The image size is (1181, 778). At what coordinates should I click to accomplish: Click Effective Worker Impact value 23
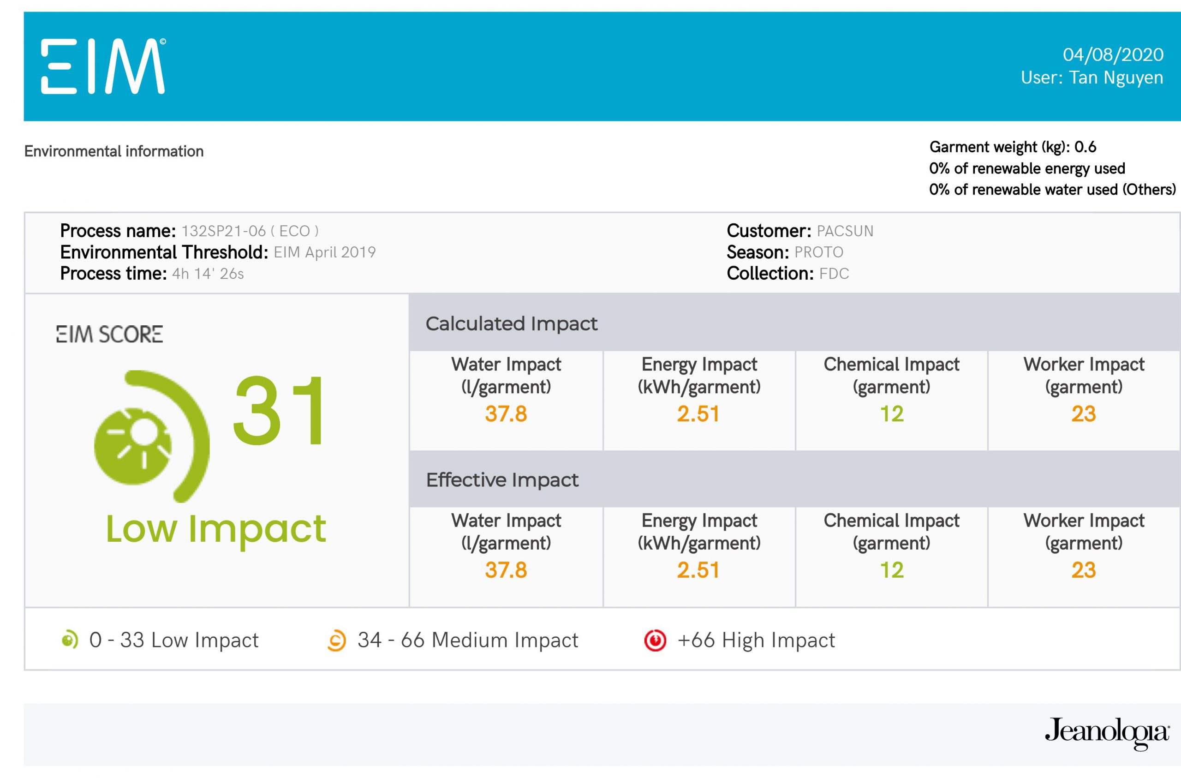pyautogui.click(x=1084, y=570)
